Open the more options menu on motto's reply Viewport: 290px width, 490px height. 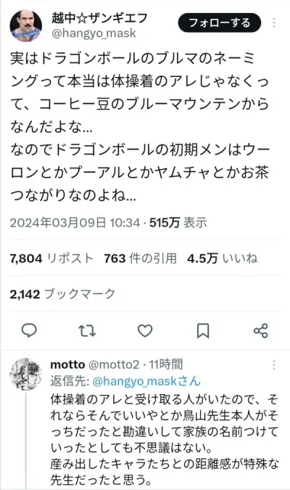[274, 364]
